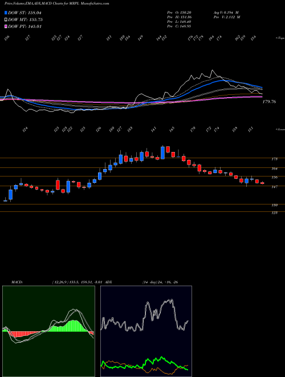Click the 'Pre C: 148.95' close value

pos(179,26)
